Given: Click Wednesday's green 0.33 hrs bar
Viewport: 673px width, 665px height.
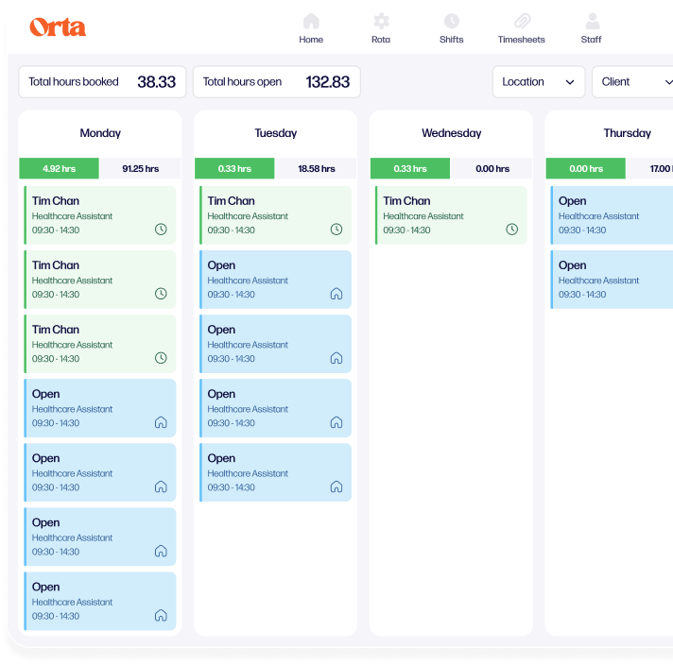Looking at the screenshot, I should pos(409,169).
